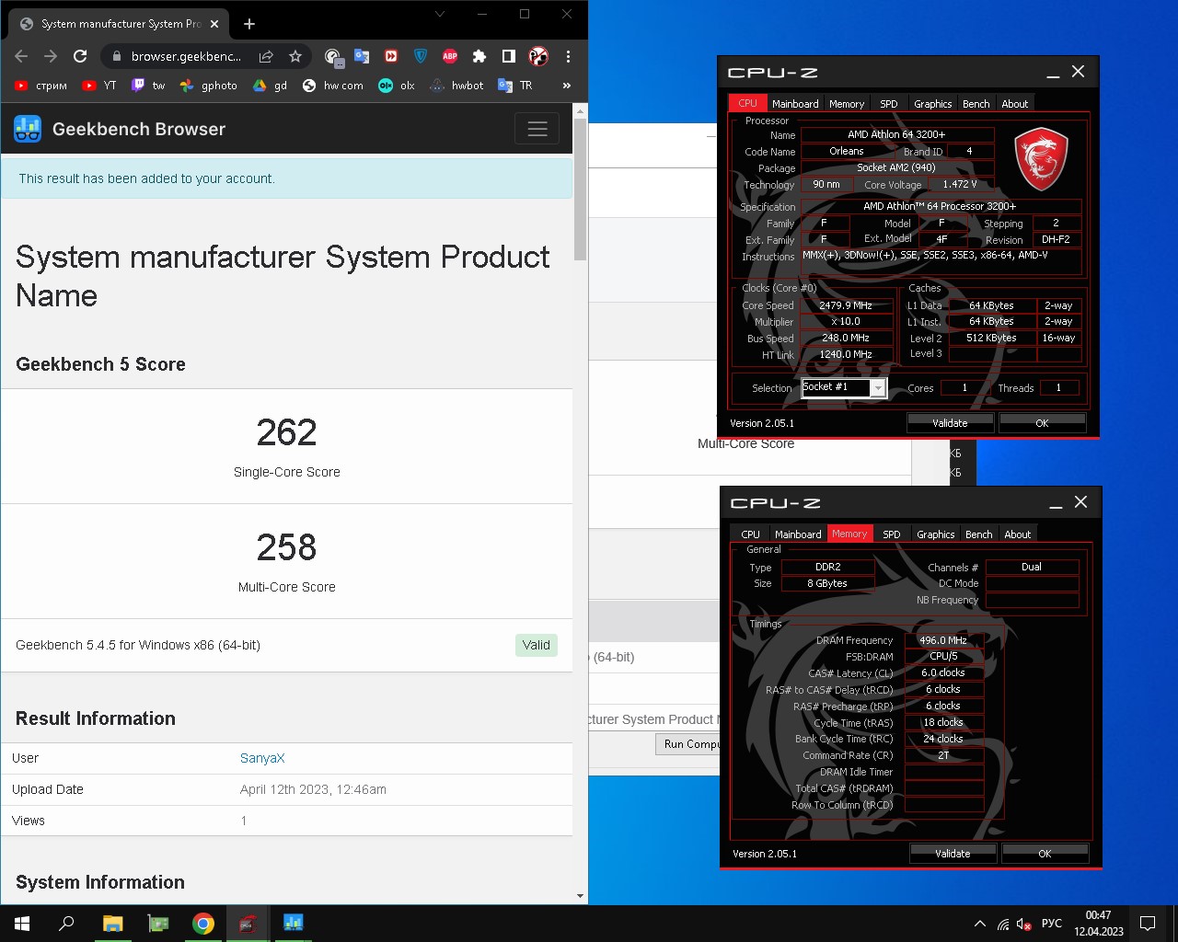Open the TR translate bookmark
This screenshot has width=1178, height=942.
pos(515,86)
